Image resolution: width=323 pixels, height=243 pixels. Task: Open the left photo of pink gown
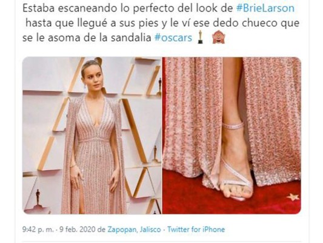(92, 135)
